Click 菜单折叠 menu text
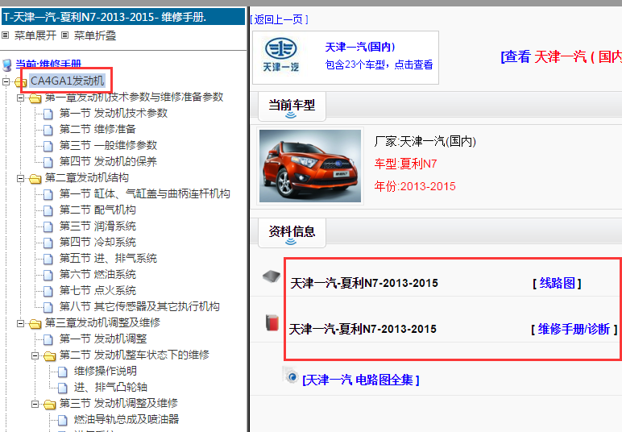 pos(95,35)
